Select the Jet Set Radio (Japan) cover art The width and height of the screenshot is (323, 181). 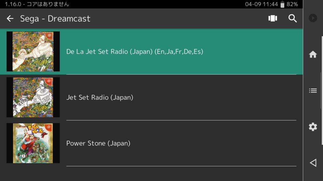(33, 97)
